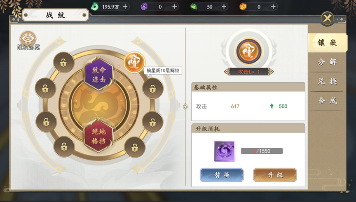Select the orange attack rune slot on ring
The image size is (356, 202).
[134, 62]
